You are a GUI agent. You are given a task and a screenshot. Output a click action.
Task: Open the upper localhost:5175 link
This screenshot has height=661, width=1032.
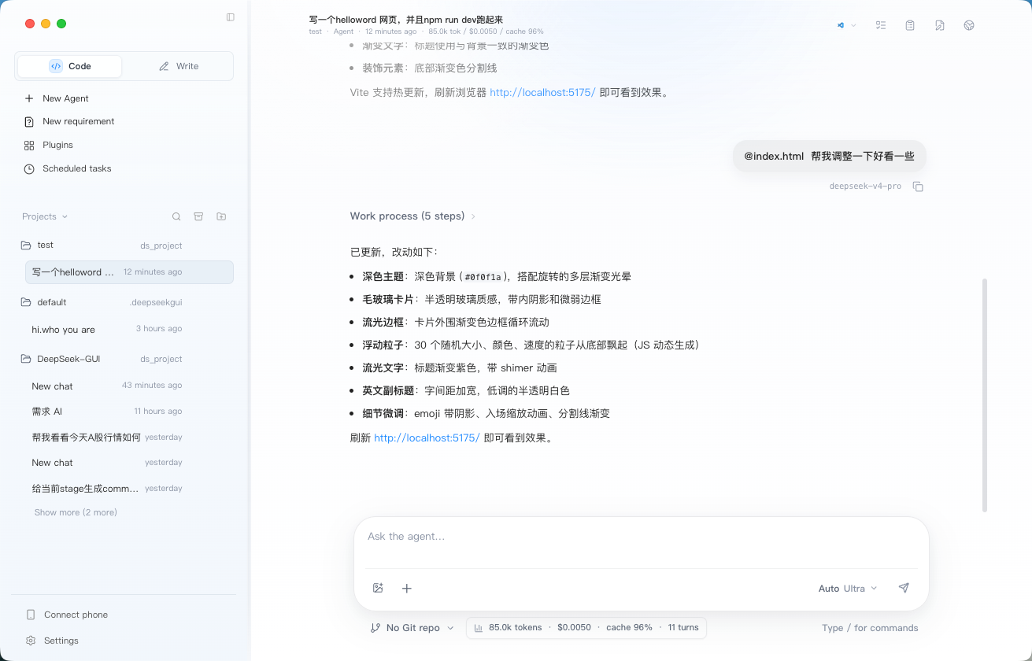click(542, 92)
